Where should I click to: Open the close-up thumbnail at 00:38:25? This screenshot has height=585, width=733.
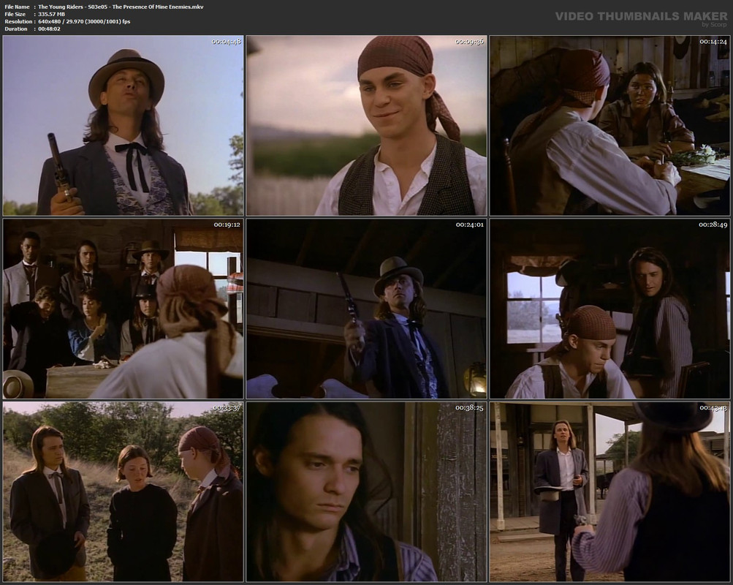click(x=367, y=491)
